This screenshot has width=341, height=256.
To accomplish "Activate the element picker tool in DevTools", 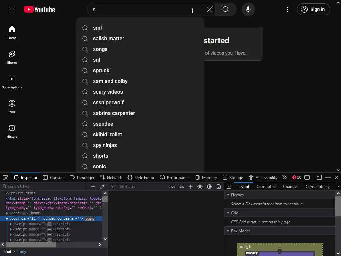I will click(5, 177).
